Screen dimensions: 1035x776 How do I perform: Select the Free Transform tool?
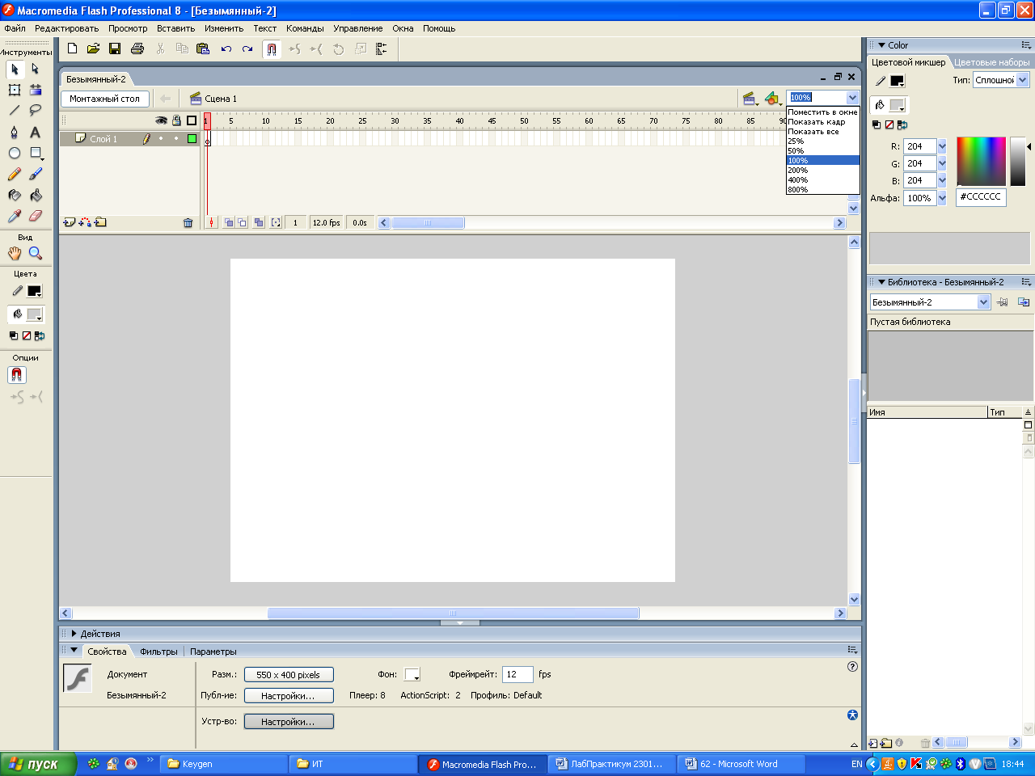15,90
